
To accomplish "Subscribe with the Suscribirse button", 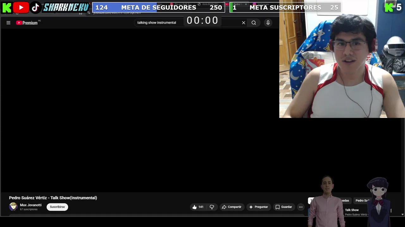I will (x=57, y=207).
